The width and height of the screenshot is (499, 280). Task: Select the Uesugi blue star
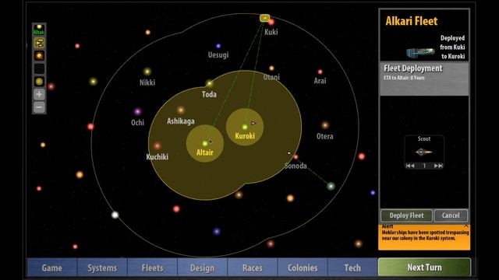(218, 46)
